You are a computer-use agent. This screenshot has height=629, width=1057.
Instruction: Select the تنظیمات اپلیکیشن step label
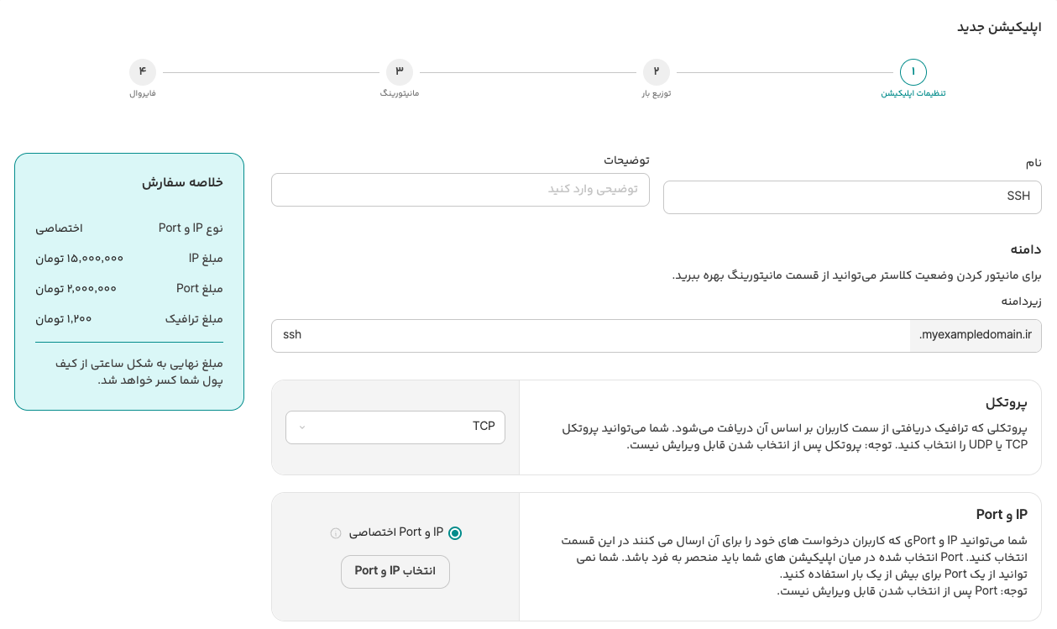(913, 93)
